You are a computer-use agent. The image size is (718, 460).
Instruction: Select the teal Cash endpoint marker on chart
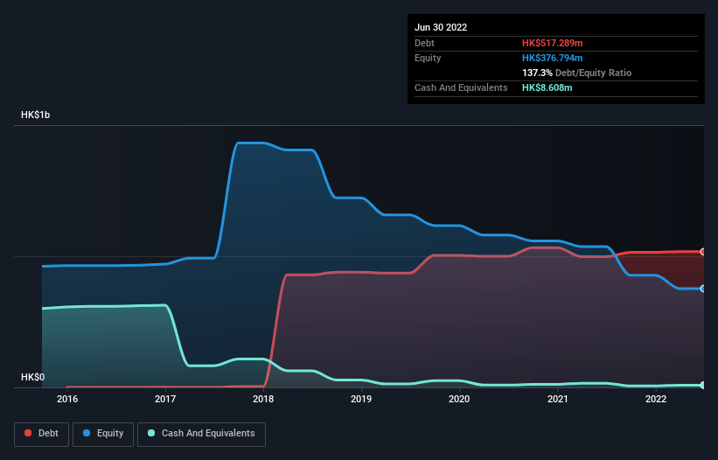point(703,386)
